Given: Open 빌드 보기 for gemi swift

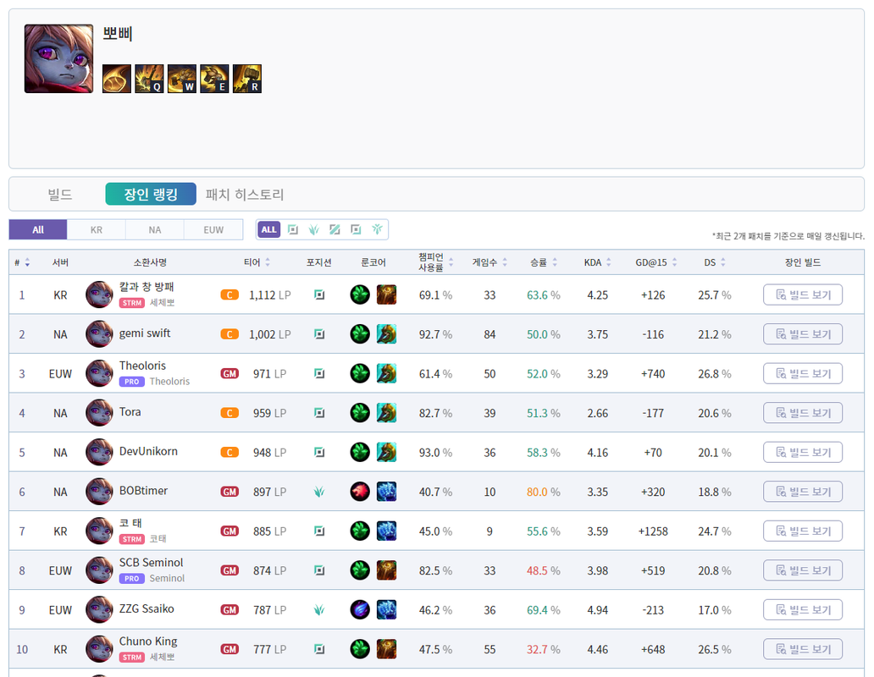Looking at the screenshot, I should (803, 334).
